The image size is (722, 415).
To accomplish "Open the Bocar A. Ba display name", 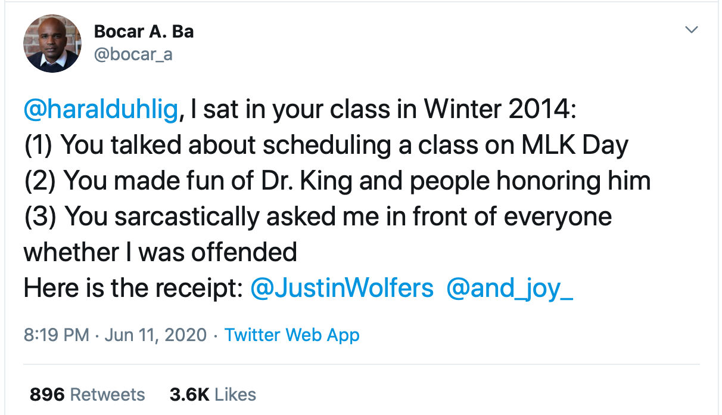I will tap(144, 32).
